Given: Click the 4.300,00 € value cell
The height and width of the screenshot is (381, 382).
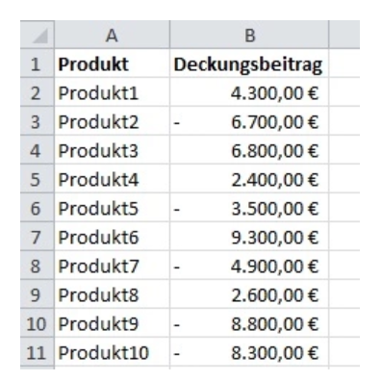Looking at the screenshot, I should click(249, 92).
